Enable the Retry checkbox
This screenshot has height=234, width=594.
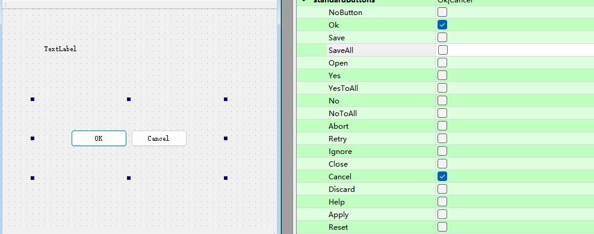[442, 138]
